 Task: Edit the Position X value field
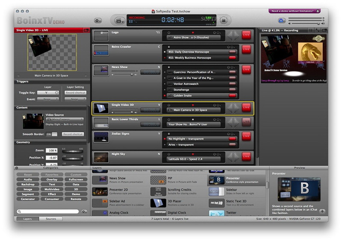[x=51, y=158]
